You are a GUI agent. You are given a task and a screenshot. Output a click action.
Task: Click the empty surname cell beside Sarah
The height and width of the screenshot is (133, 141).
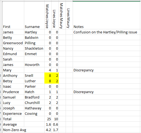pyautogui.click(x=34, y=59)
